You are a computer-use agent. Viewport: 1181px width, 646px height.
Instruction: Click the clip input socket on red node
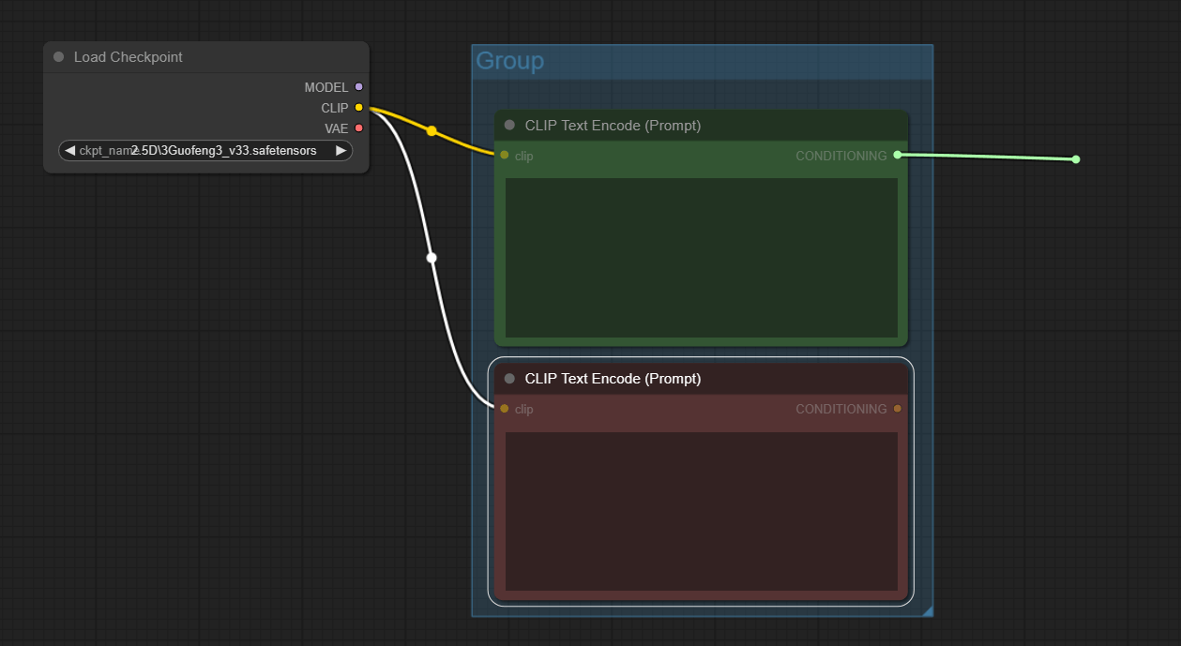505,409
